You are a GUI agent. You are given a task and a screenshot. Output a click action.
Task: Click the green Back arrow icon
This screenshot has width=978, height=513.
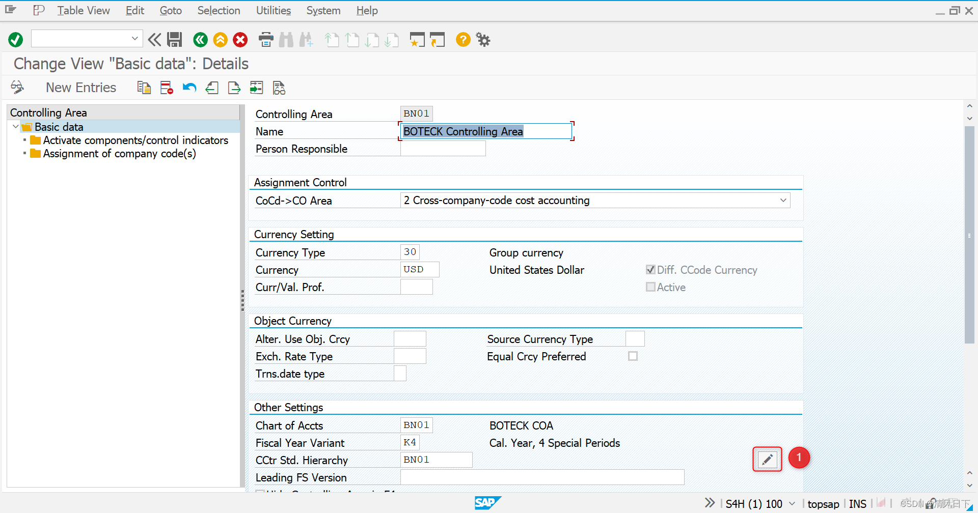click(200, 39)
